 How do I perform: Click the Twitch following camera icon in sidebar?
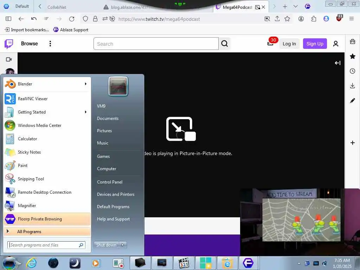tap(9, 59)
